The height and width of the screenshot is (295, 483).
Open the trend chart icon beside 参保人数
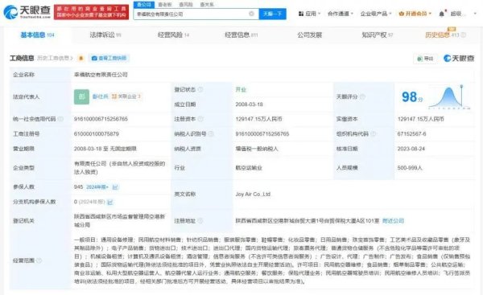coord(115,187)
